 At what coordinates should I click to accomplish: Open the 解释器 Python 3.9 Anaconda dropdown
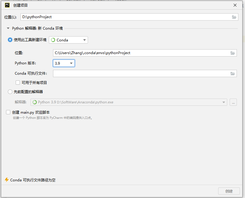click(x=129, y=102)
